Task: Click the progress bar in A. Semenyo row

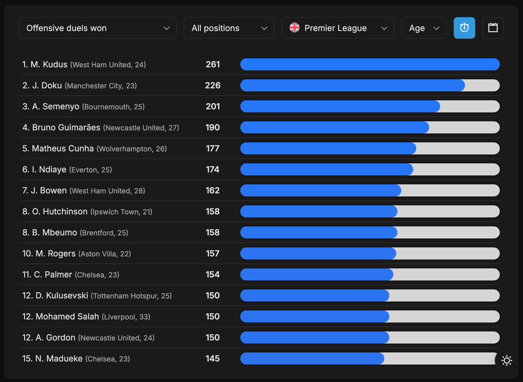Action: tap(370, 106)
